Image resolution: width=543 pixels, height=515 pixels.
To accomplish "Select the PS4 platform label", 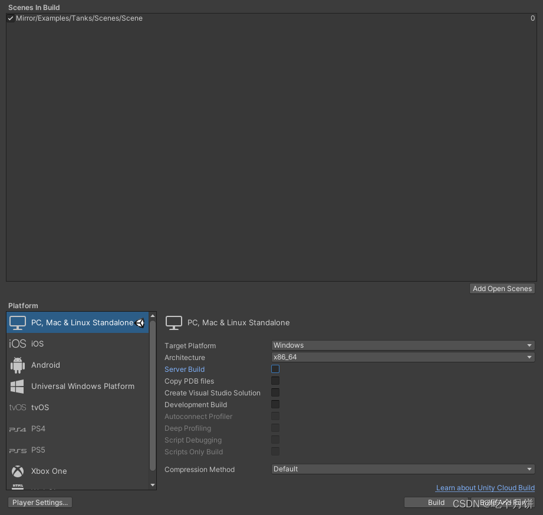I will 38,429.
